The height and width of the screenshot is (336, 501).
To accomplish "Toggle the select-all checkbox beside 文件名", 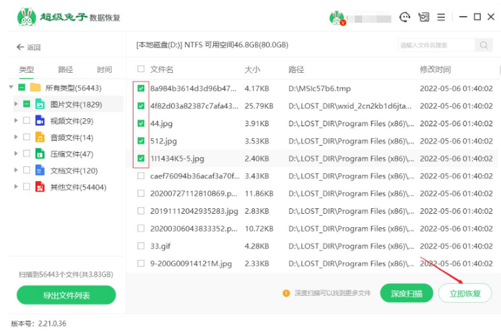I will pos(141,69).
